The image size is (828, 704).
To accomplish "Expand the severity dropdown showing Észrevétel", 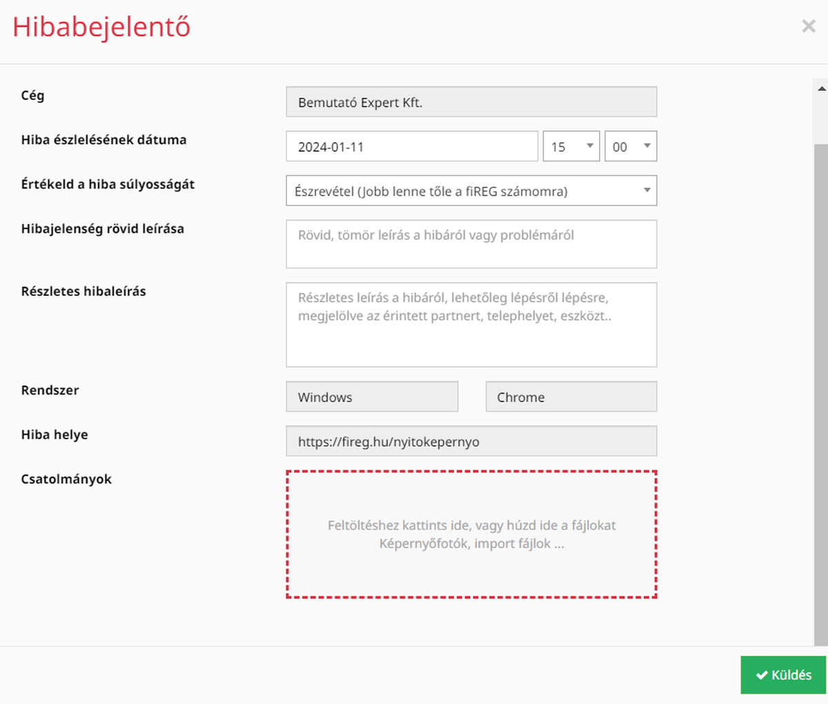I will coord(471,191).
